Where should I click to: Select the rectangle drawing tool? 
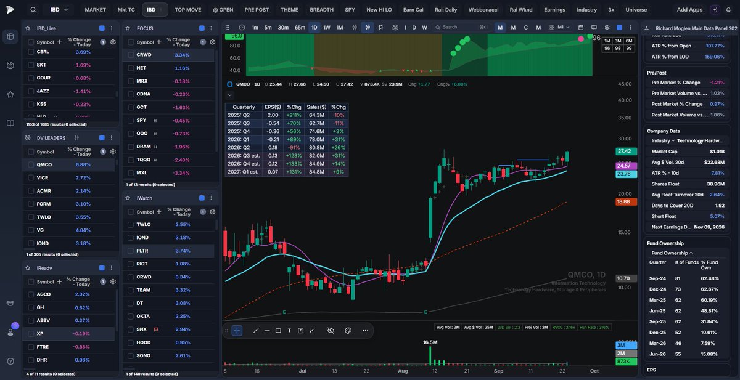[278, 331]
